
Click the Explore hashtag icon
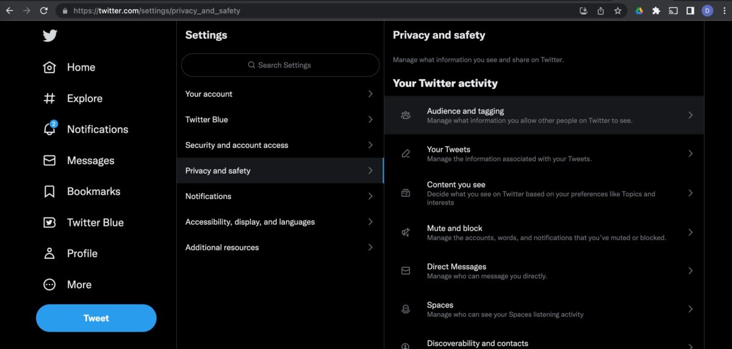pyautogui.click(x=49, y=98)
